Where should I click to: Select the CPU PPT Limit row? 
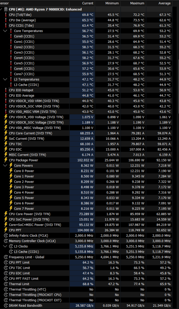(x=86, y=263)
